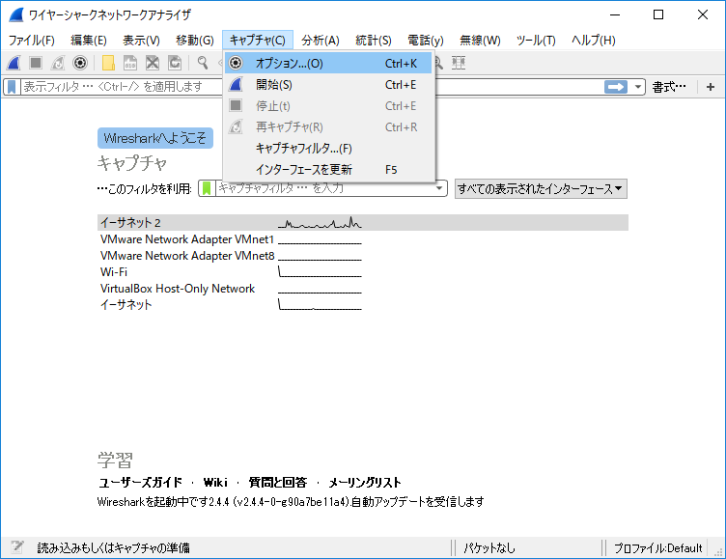The width and height of the screenshot is (726, 559).
Task: Open the 質問と回答 link
Action: pyautogui.click(x=278, y=482)
